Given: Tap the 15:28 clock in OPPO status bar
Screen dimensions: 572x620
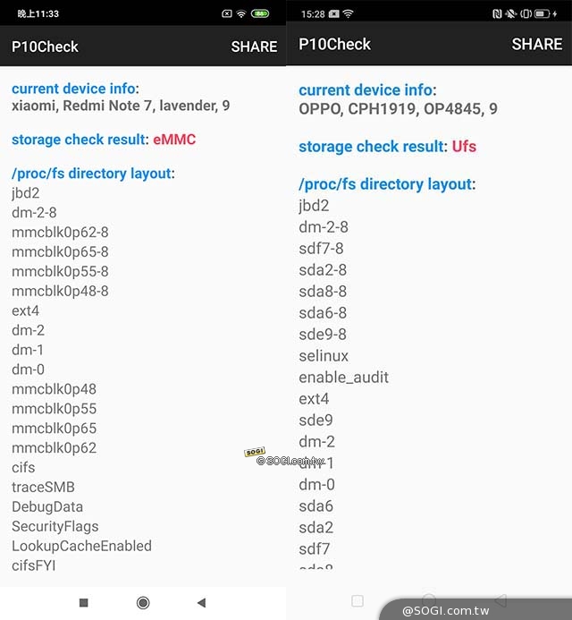Looking at the screenshot, I should (313, 14).
